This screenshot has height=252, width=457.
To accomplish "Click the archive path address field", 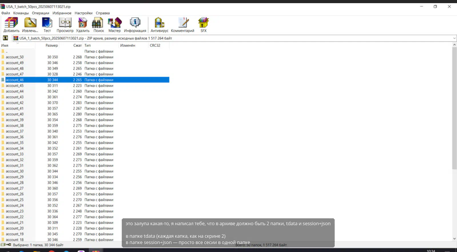I will pyautogui.click(x=234, y=38).
